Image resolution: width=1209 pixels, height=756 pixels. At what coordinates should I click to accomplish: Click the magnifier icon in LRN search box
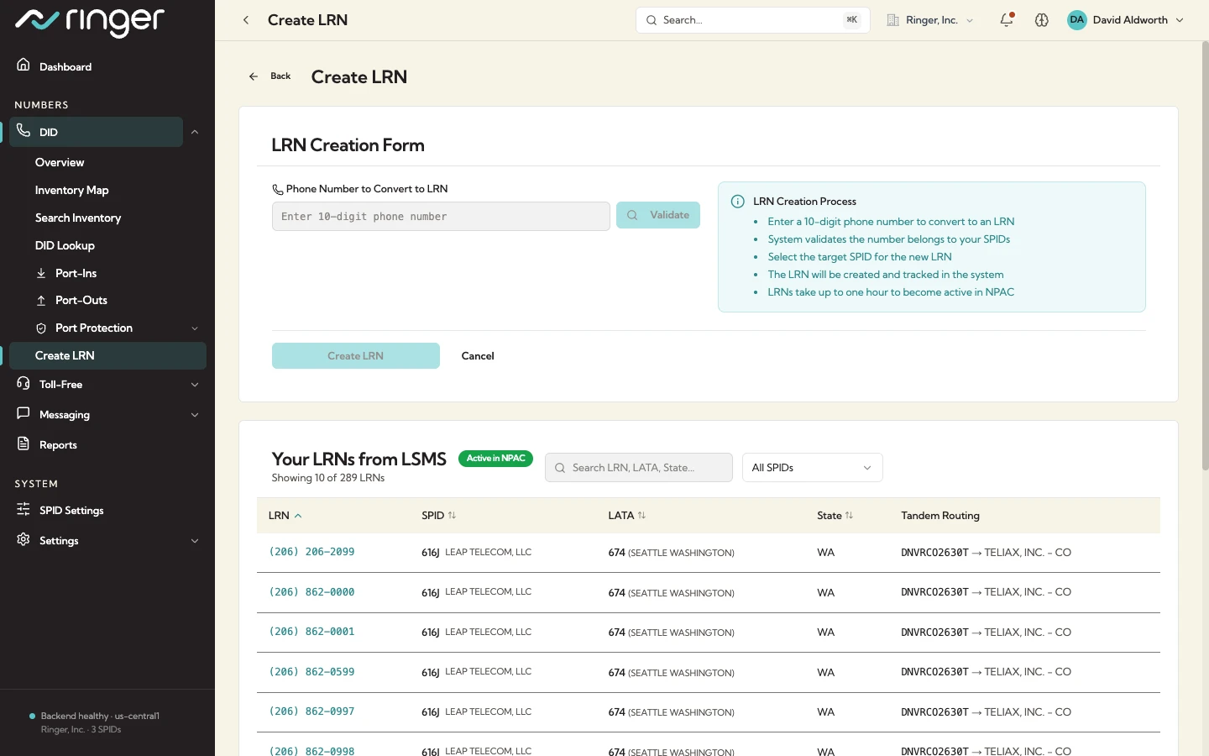tap(560, 468)
